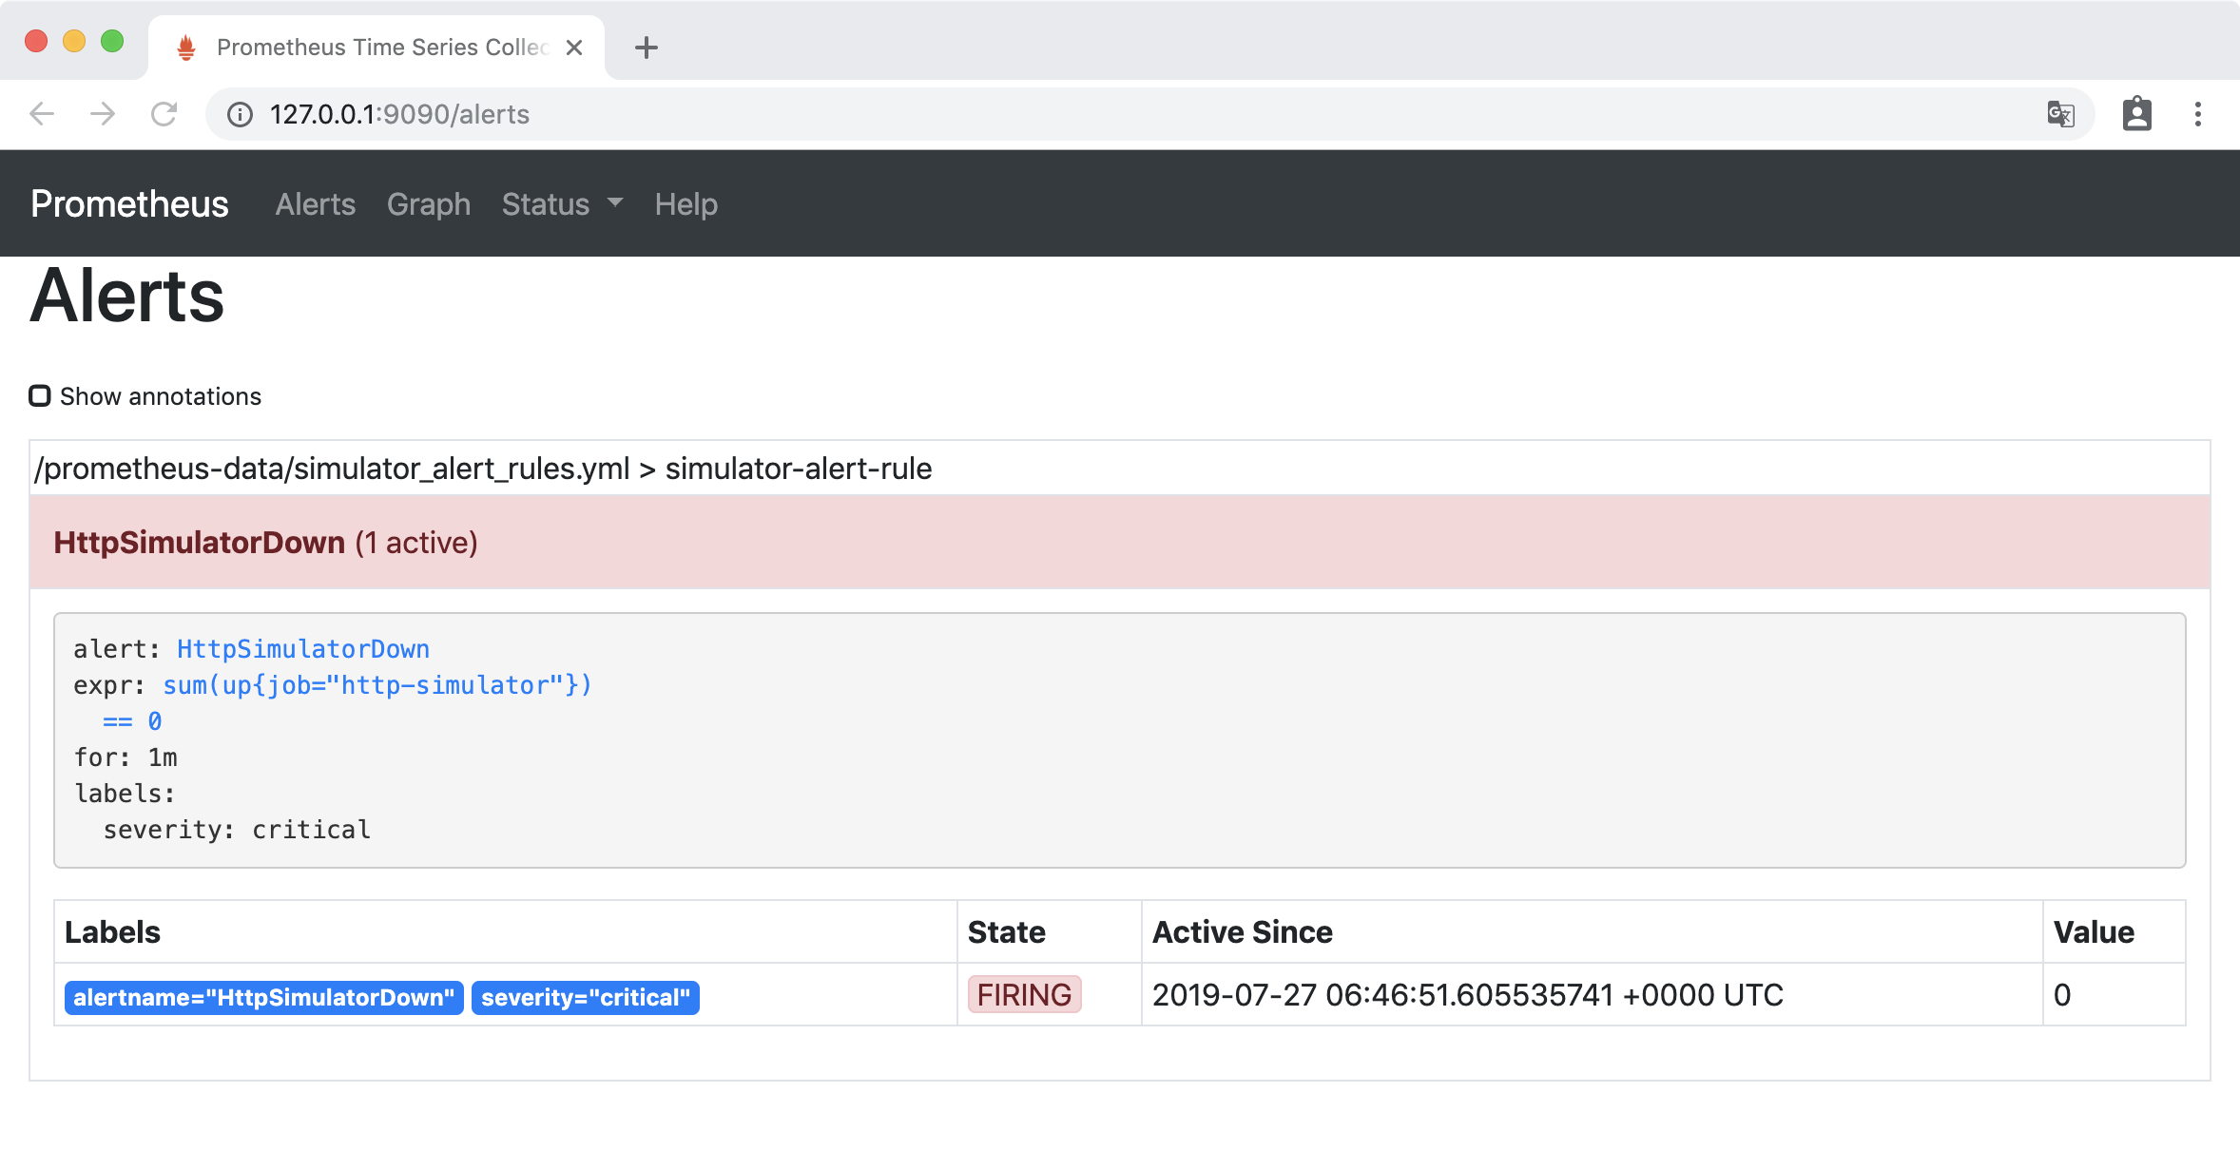Viewport: 2240px width, 1150px height.
Task: Open the sum(up{job=...}) expression link
Action: pyautogui.click(x=377, y=685)
